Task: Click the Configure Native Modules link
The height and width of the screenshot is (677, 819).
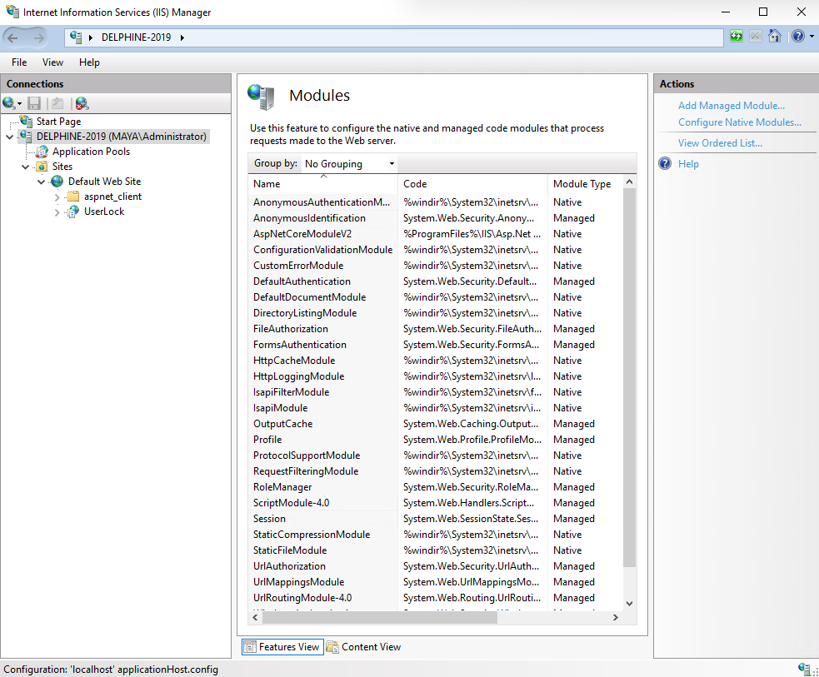Action: click(740, 122)
